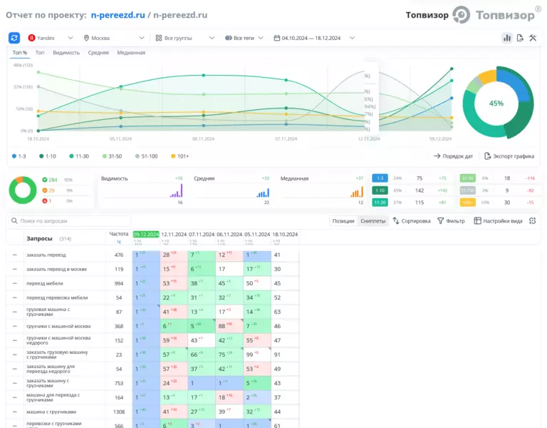The image size is (547, 428).
Task: Open the n-pereezd.ru project link
Action: point(118,15)
